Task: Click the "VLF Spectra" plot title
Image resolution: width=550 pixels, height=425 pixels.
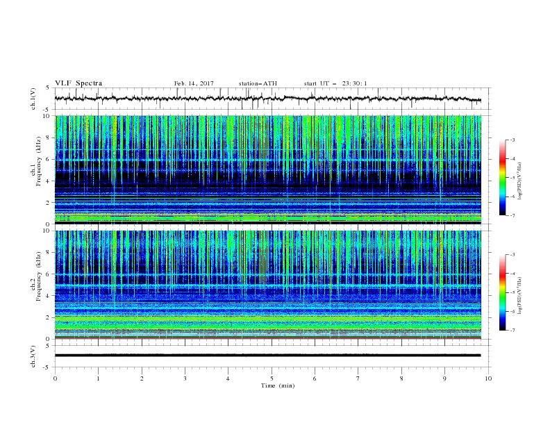Action: [x=78, y=83]
